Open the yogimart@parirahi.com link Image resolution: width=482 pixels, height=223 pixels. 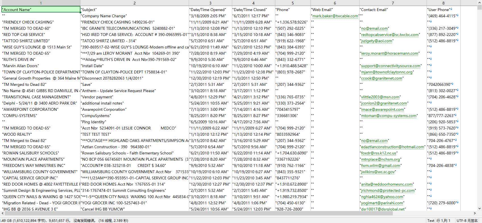pos(382,203)
